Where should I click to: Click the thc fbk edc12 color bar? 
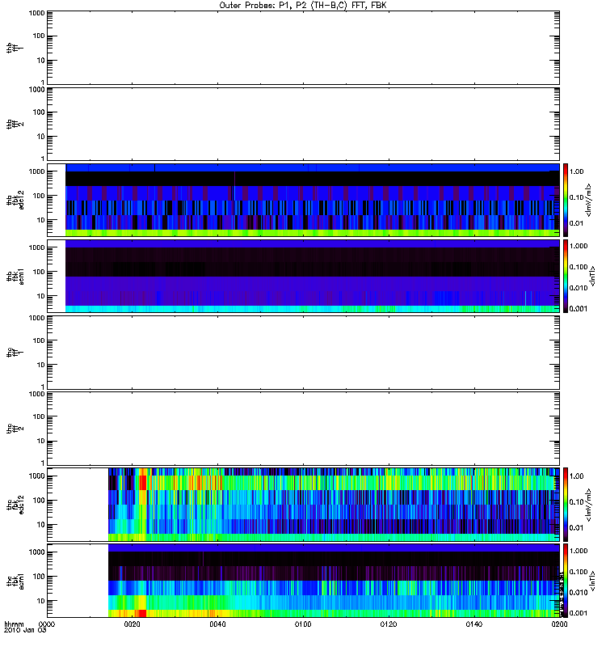click(x=566, y=505)
